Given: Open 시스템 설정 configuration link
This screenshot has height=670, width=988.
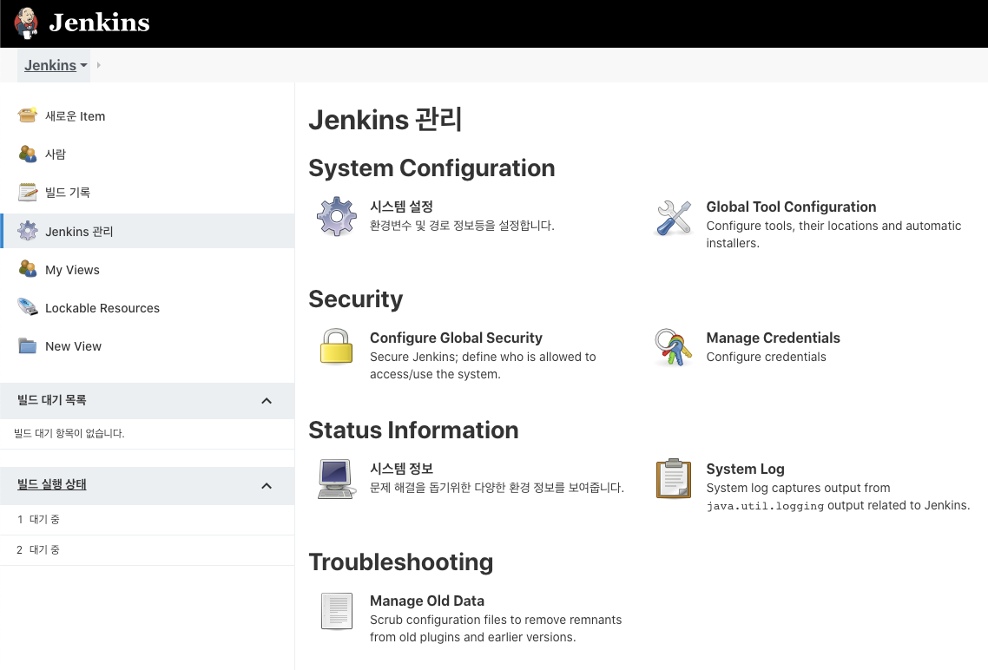Looking at the screenshot, I should click(x=401, y=207).
